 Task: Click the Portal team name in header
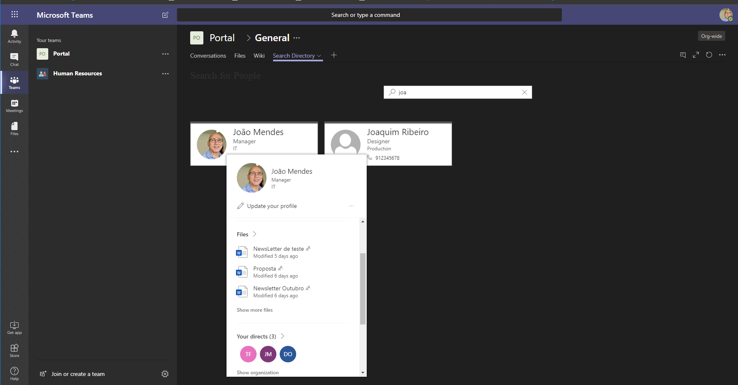click(x=222, y=38)
